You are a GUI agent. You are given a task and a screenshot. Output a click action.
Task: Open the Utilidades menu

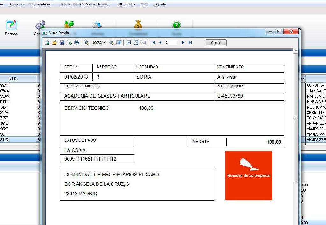click(x=127, y=4)
